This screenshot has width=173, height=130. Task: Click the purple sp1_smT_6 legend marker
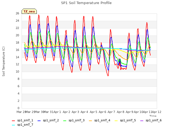[x=142, y=121]
